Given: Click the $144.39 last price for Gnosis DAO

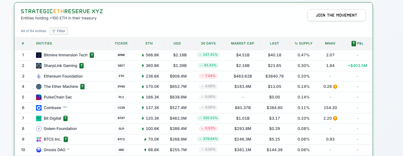Looking at the screenshot, I should (x=275, y=150).
